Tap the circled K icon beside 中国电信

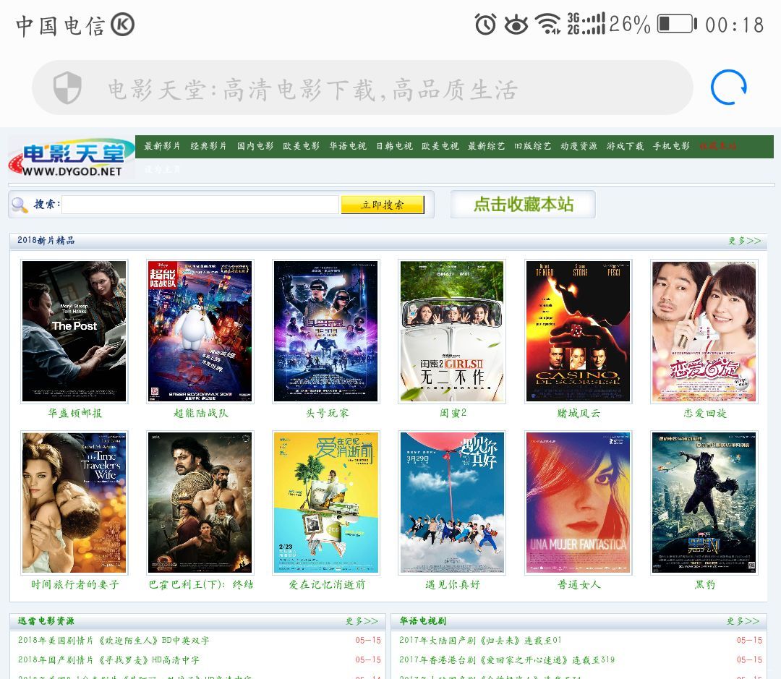point(122,25)
